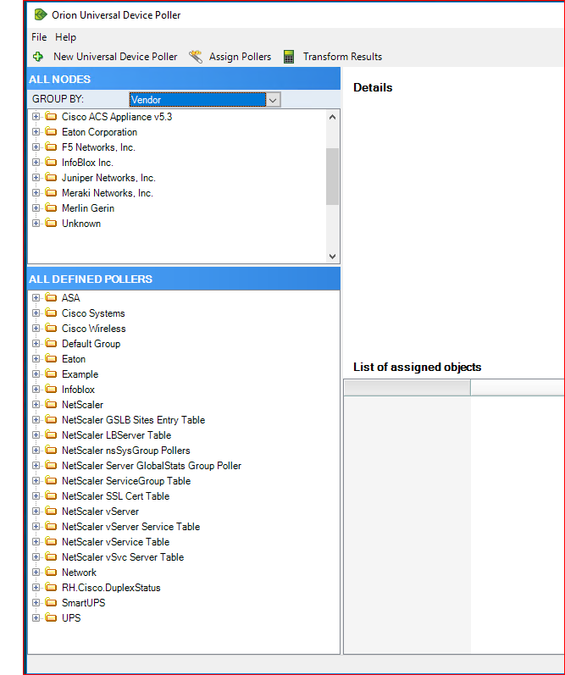Click the Default Group folder icon

coord(51,343)
